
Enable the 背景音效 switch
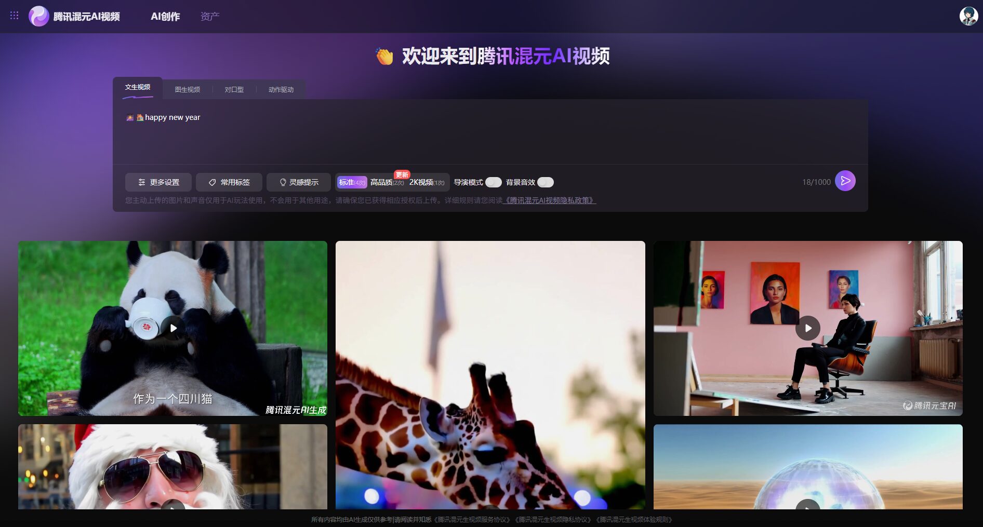(x=545, y=182)
